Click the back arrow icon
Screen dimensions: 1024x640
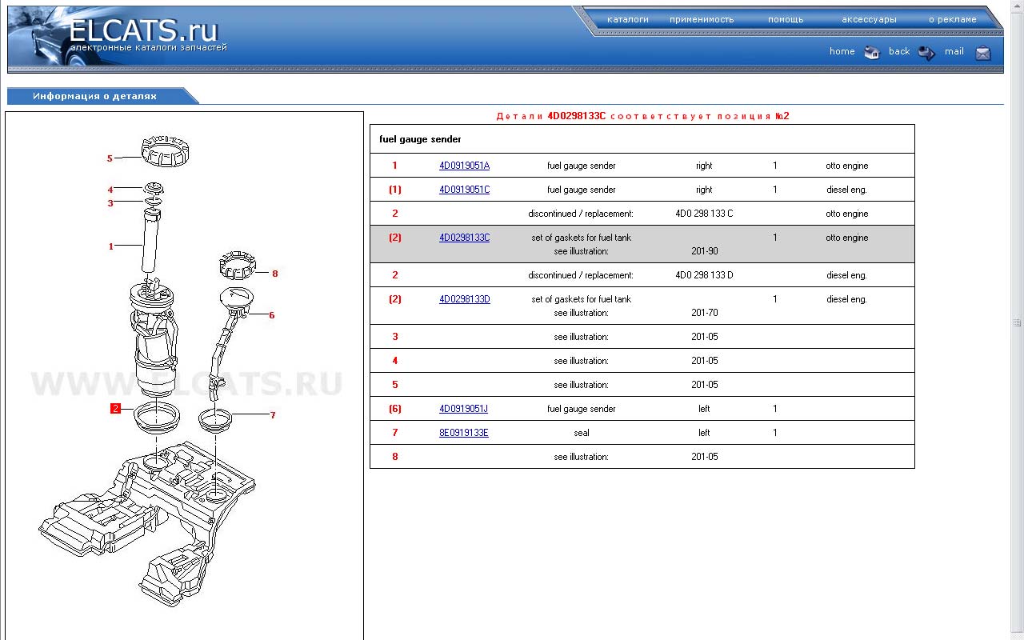[926, 53]
